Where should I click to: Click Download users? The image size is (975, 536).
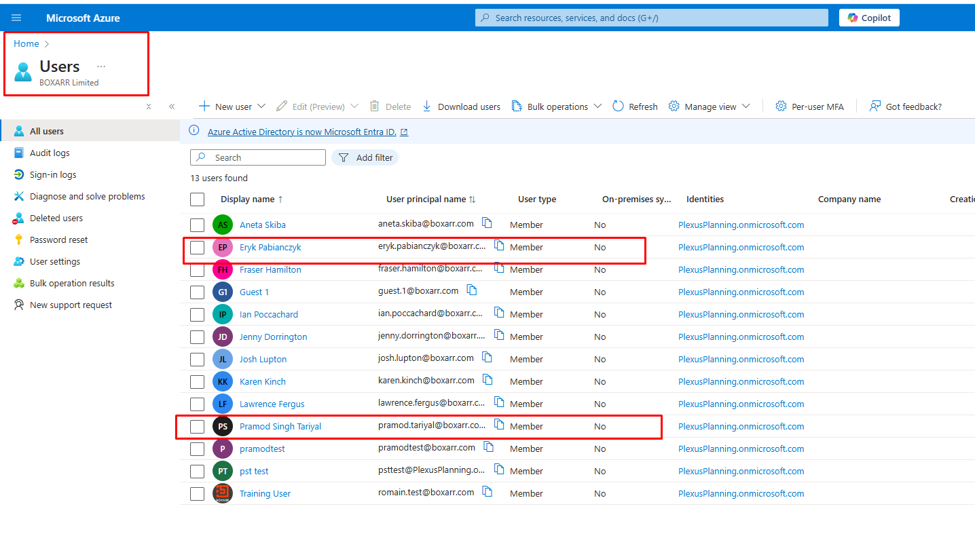click(461, 107)
